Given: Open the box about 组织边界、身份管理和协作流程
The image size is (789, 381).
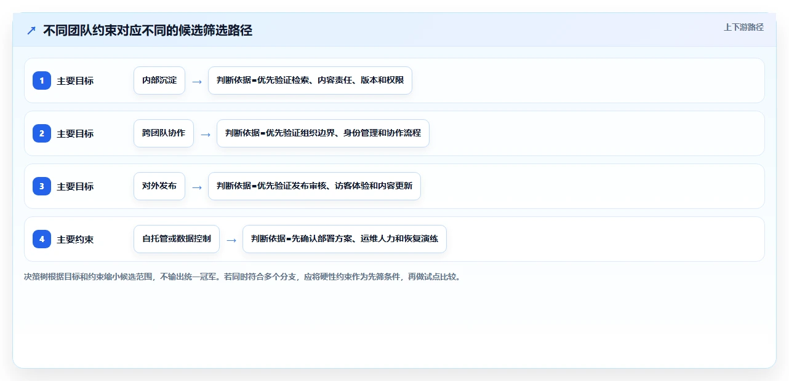Looking at the screenshot, I should (323, 133).
